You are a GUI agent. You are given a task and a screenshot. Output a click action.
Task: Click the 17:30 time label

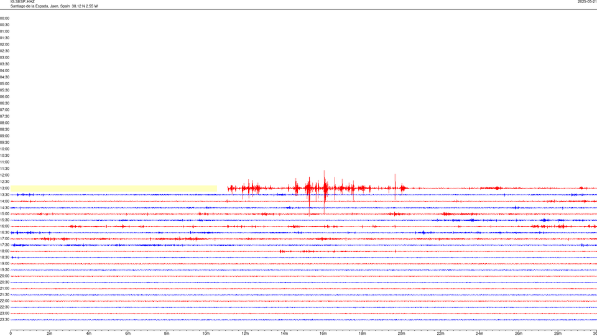[x=4, y=245]
